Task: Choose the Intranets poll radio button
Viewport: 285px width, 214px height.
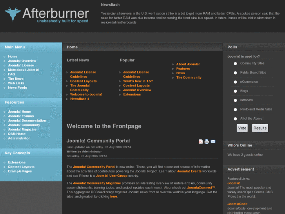Action: tap(235, 101)
